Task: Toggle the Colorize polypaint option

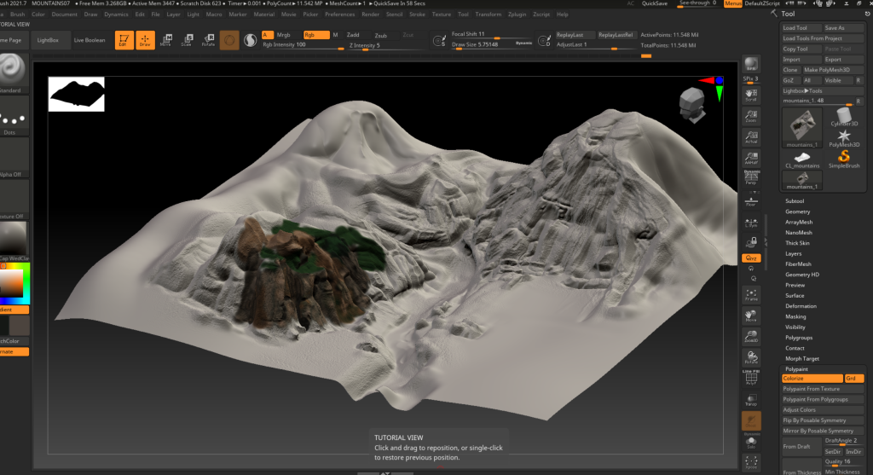Action: pyautogui.click(x=811, y=378)
